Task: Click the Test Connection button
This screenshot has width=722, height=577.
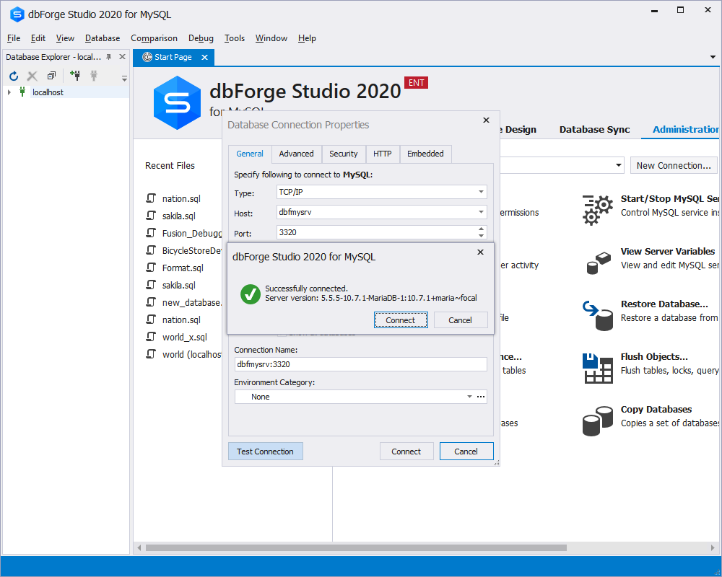Action: tap(265, 452)
